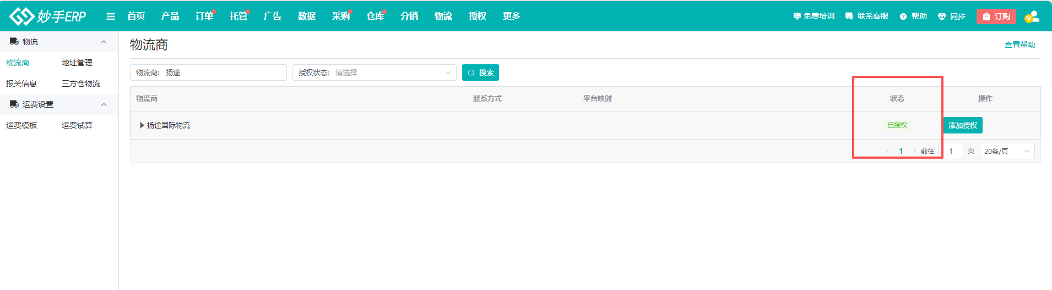Open the 授权状态 dropdown
Image resolution: width=1052 pixels, height=290 pixels.
375,72
